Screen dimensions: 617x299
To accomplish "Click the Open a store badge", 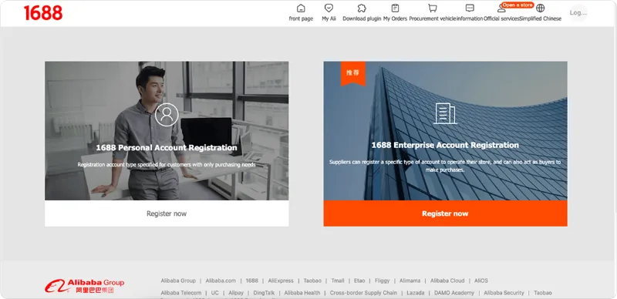I will pyautogui.click(x=518, y=5).
